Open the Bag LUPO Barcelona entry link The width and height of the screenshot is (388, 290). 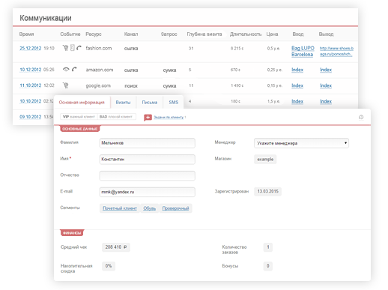(303, 51)
